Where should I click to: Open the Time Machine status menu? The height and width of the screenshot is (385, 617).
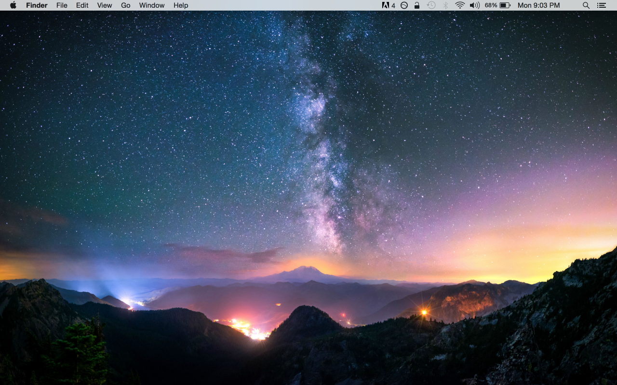[431, 5]
